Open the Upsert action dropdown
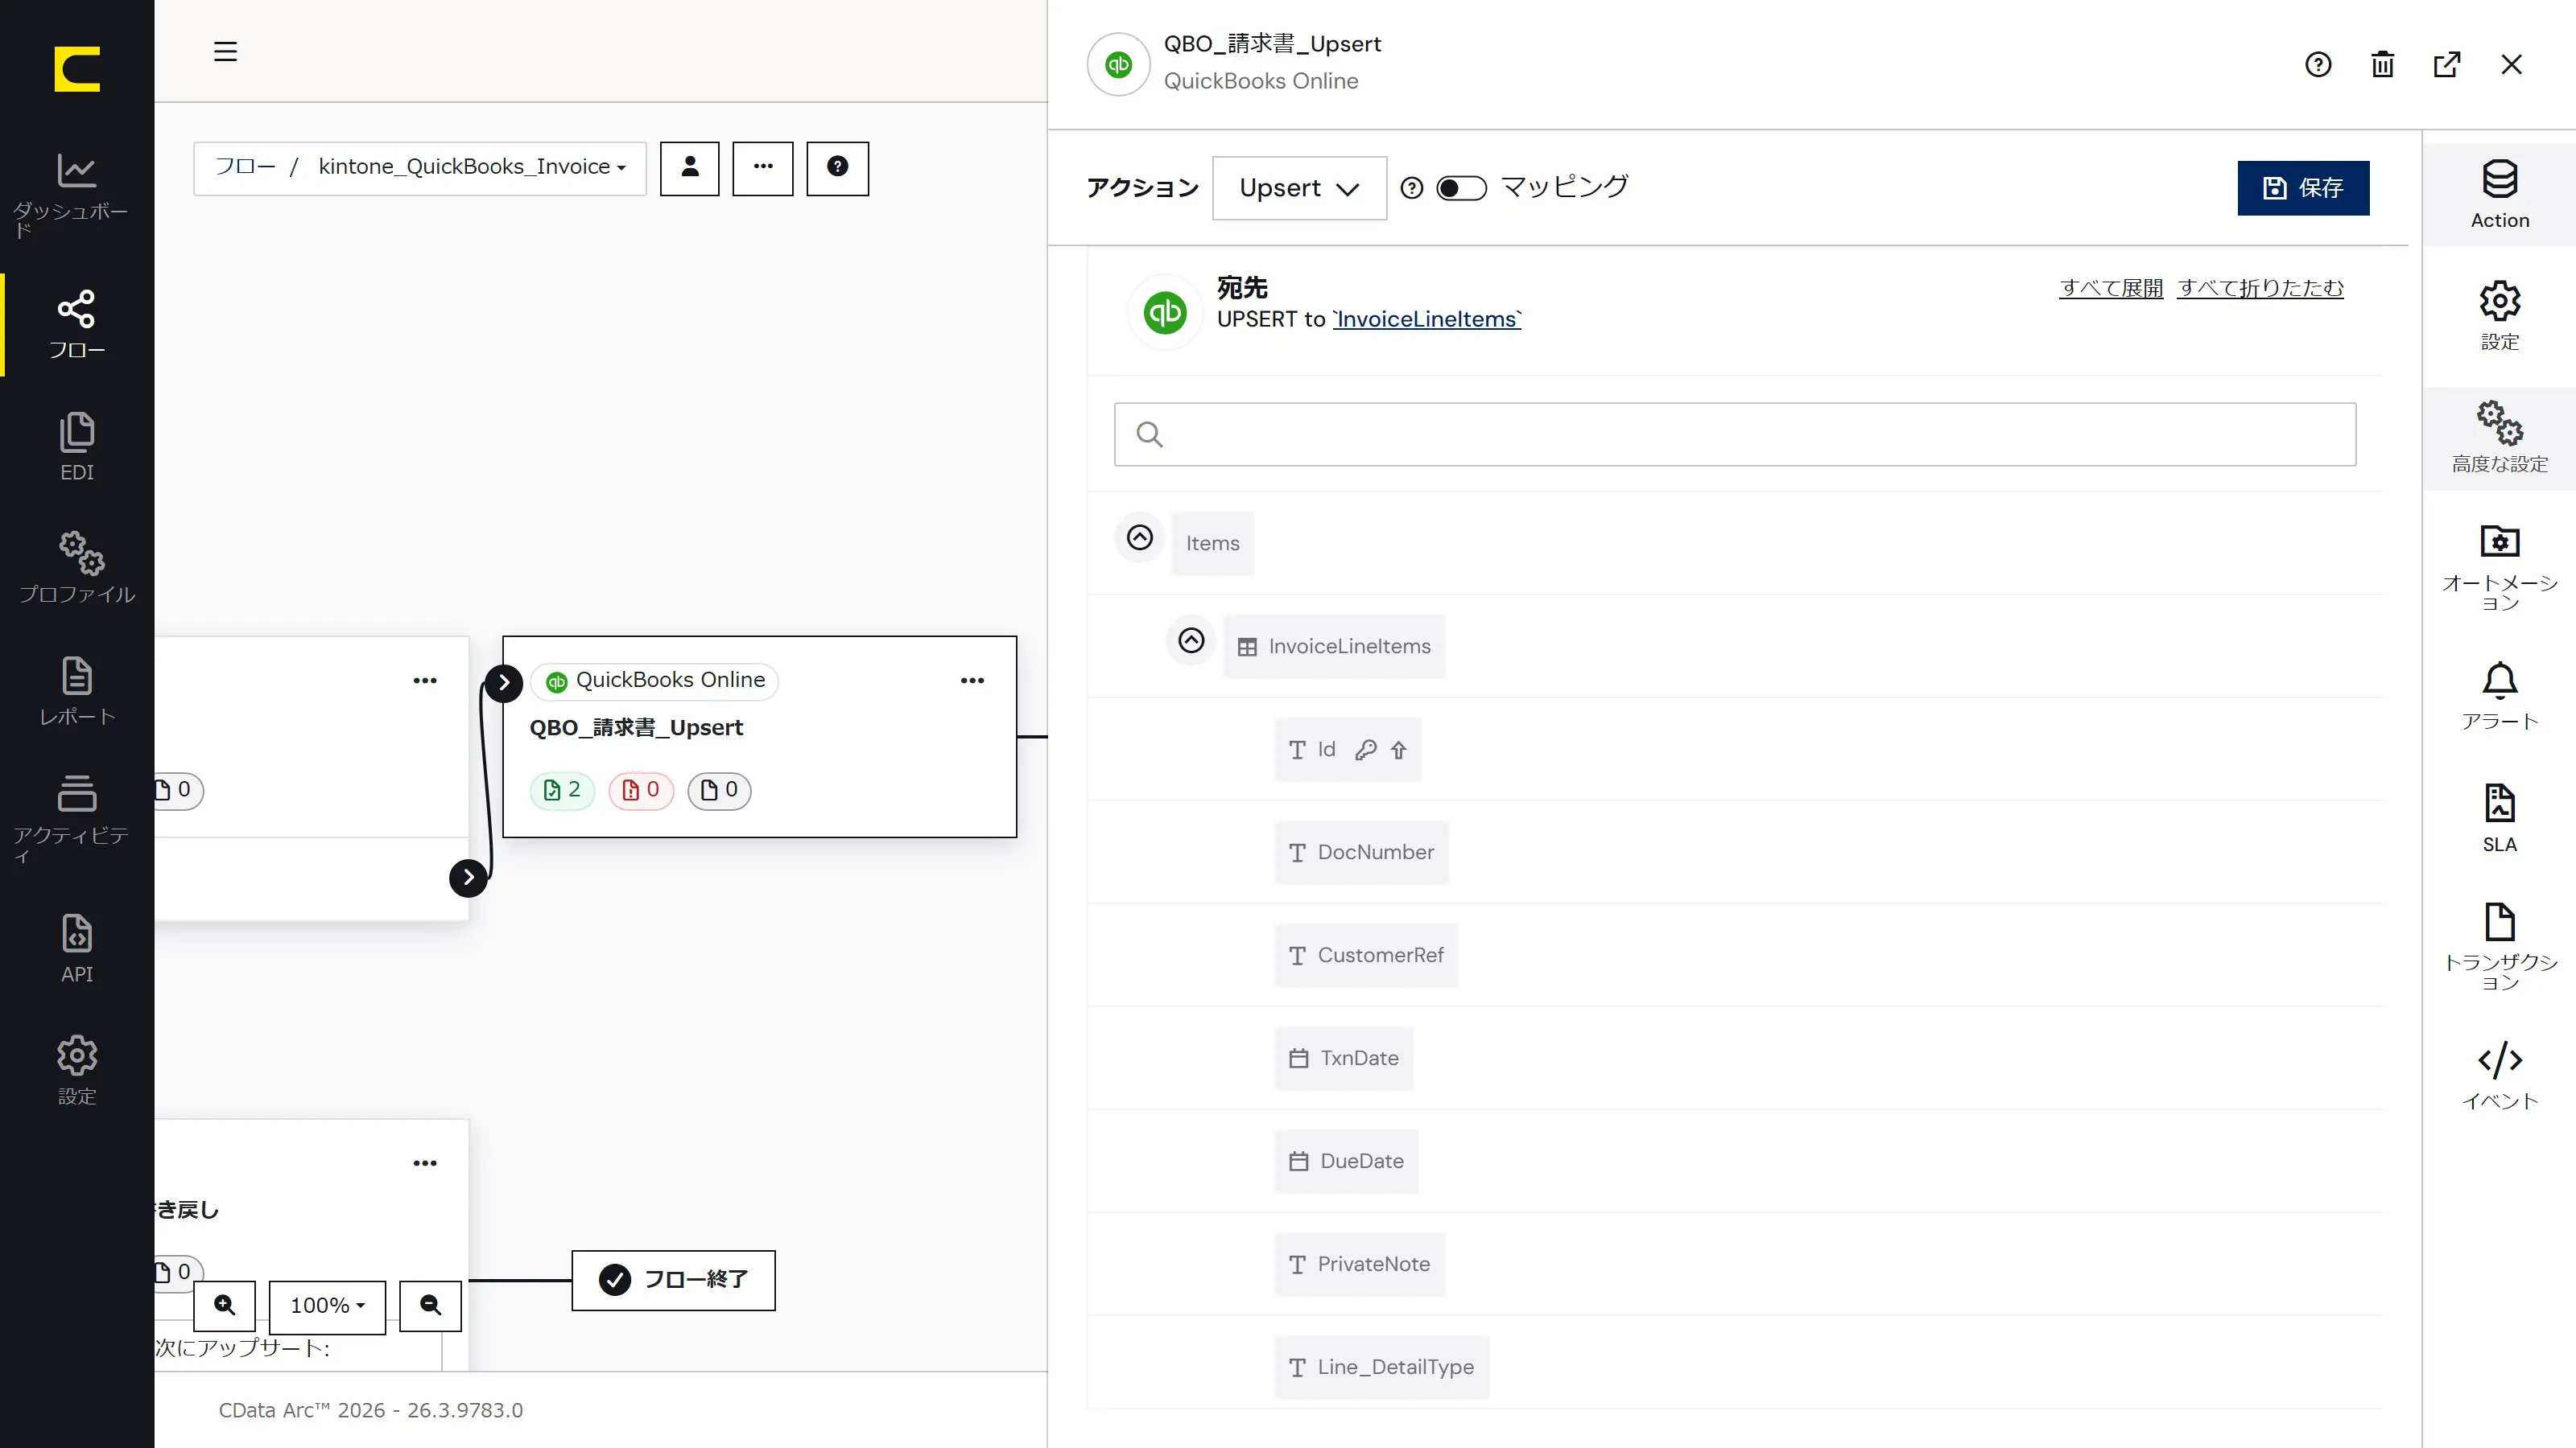 pos(1299,188)
